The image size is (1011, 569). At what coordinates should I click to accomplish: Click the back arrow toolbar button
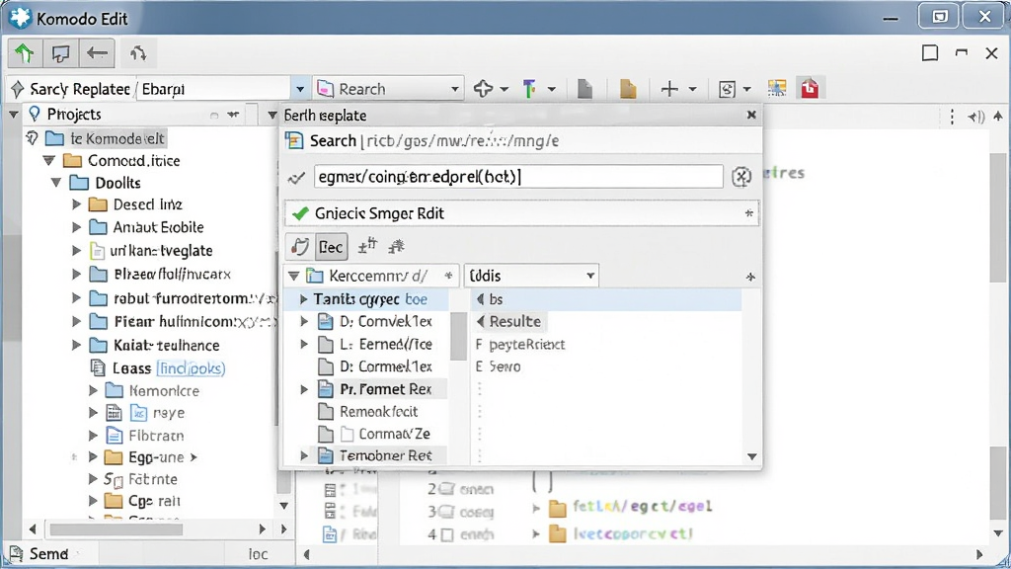click(x=97, y=53)
